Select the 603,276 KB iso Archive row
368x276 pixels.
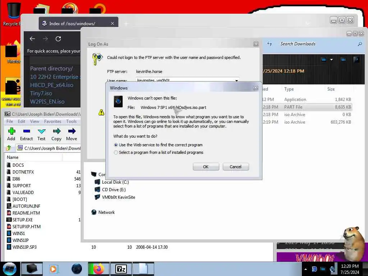pyautogui.click(x=307, y=122)
